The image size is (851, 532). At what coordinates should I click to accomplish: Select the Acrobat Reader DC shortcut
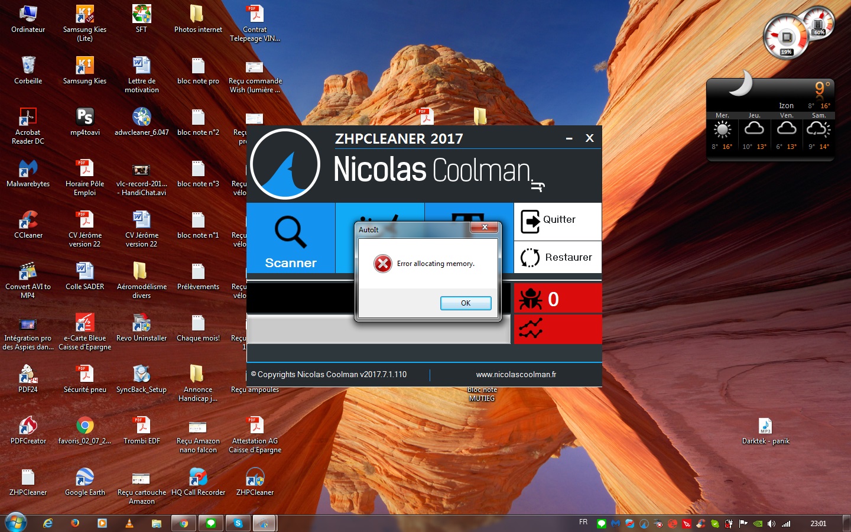pos(28,126)
